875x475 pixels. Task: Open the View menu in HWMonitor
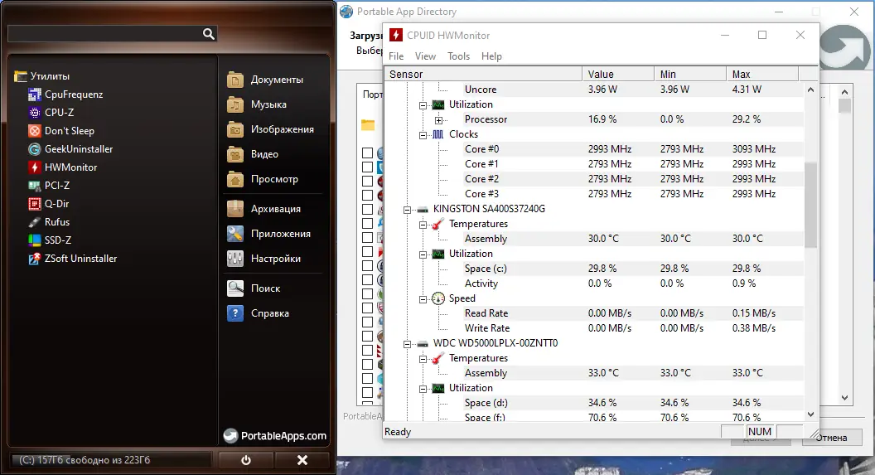pos(425,56)
